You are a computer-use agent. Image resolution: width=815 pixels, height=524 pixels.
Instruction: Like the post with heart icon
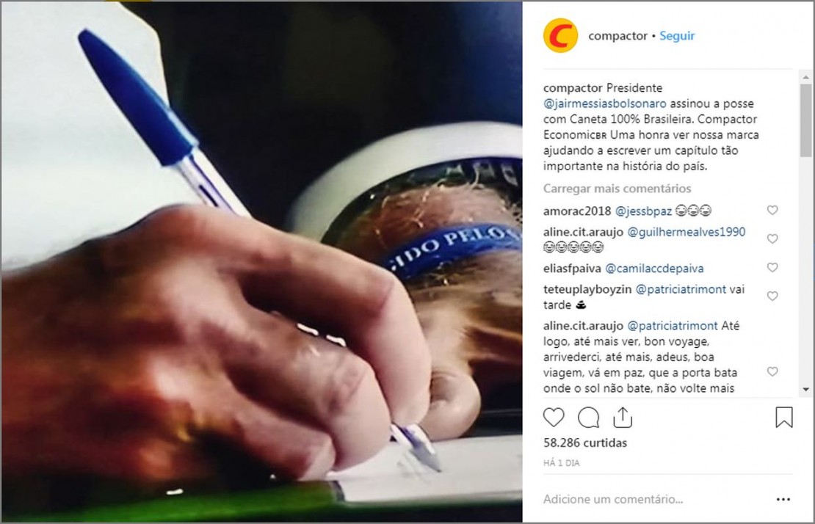tap(554, 418)
